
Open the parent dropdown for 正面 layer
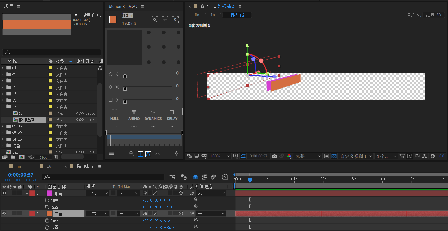(211, 214)
